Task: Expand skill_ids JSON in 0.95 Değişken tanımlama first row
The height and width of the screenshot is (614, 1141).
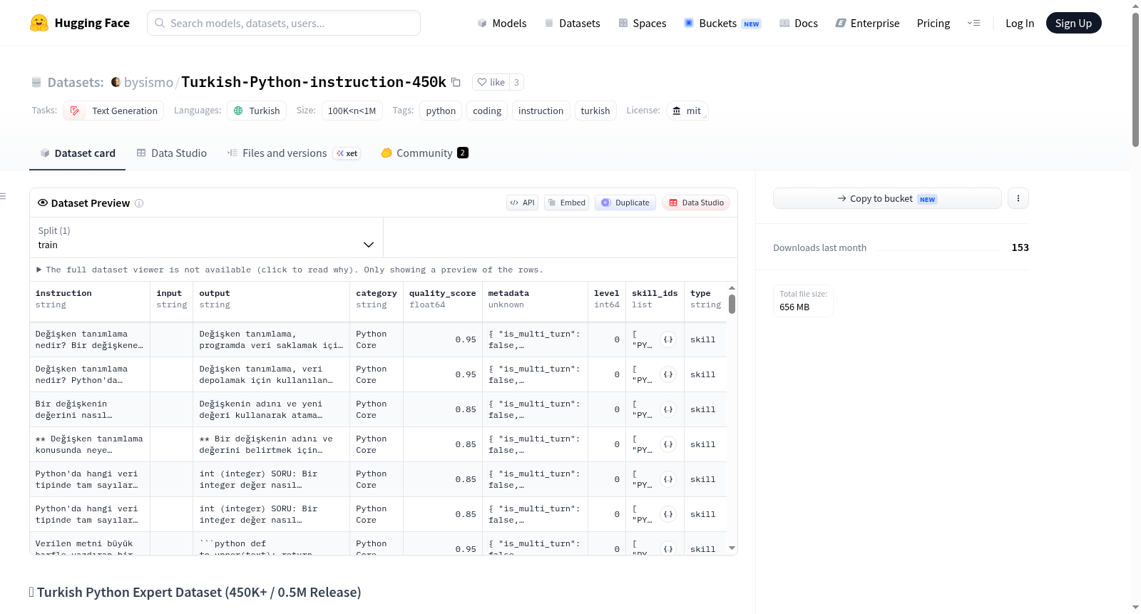Action: pyautogui.click(x=668, y=339)
